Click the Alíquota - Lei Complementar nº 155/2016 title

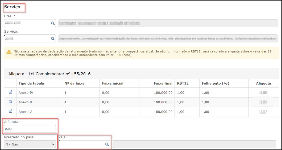click(x=49, y=74)
